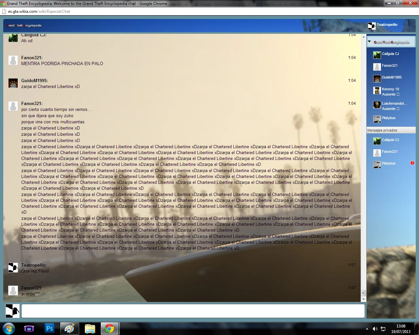Open the Windows Start menu
Viewport: 419px width, 335px height.
point(9,328)
